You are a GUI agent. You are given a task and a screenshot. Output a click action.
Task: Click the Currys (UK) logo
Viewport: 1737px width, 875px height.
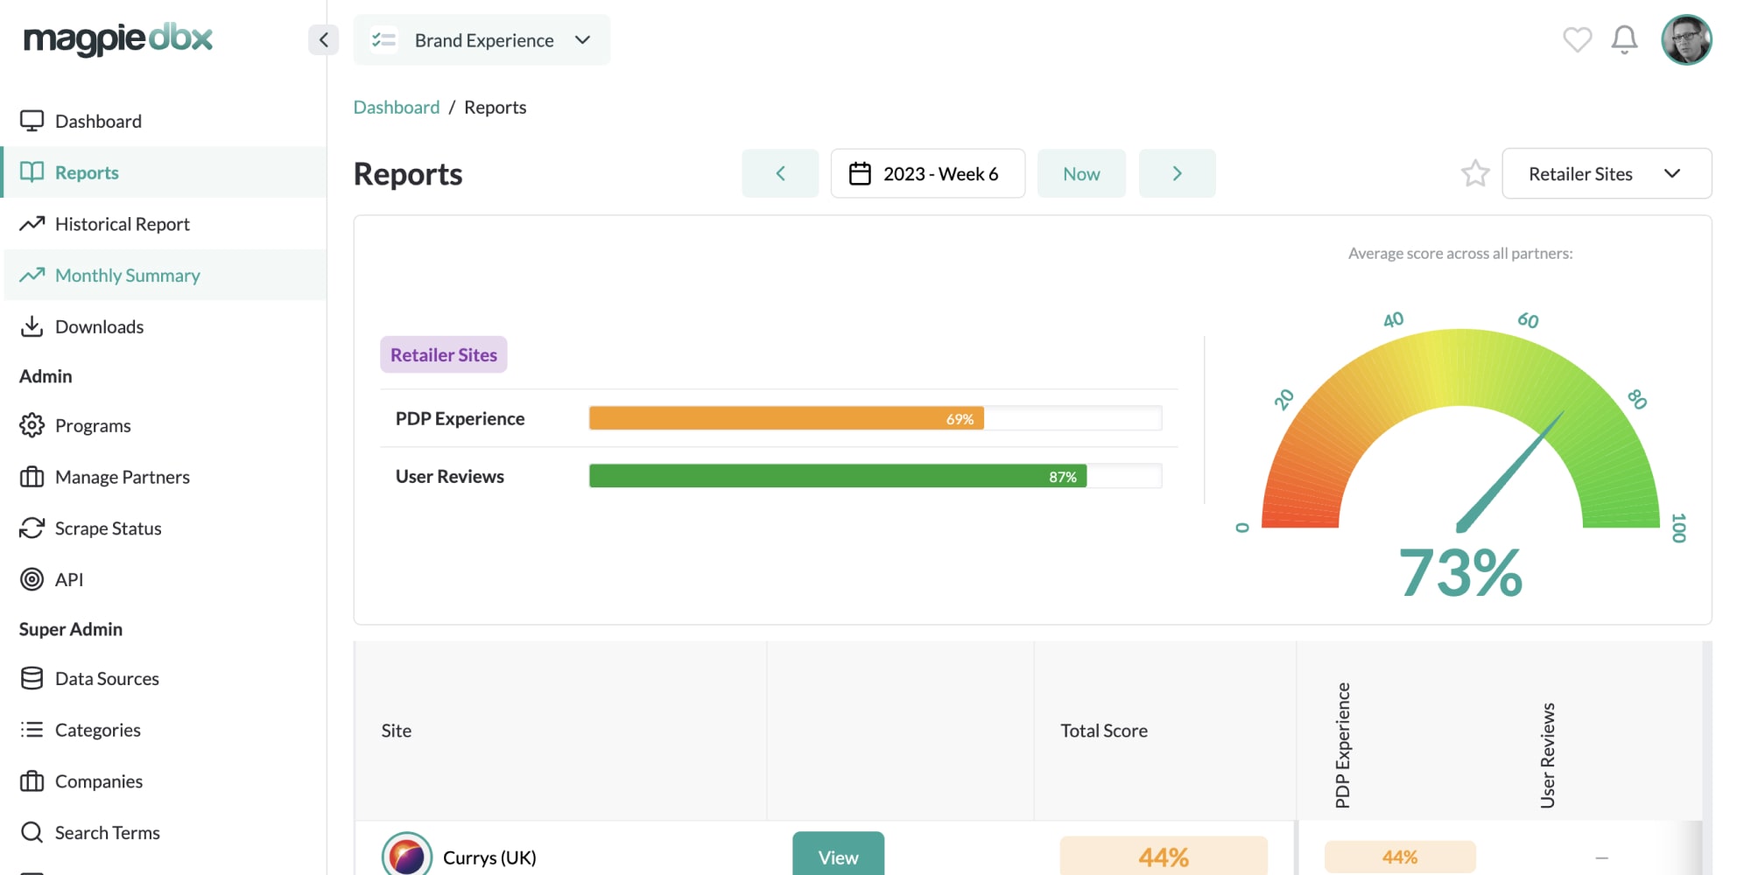(407, 855)
